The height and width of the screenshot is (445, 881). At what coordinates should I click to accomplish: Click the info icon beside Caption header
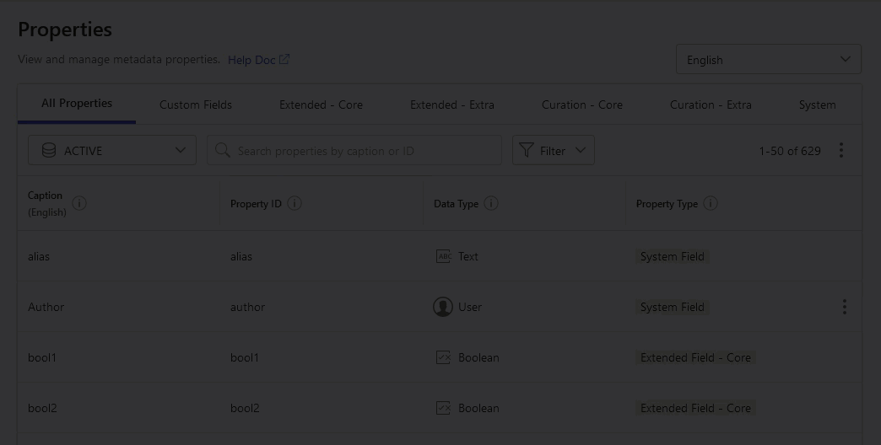[x=79, y=203]
